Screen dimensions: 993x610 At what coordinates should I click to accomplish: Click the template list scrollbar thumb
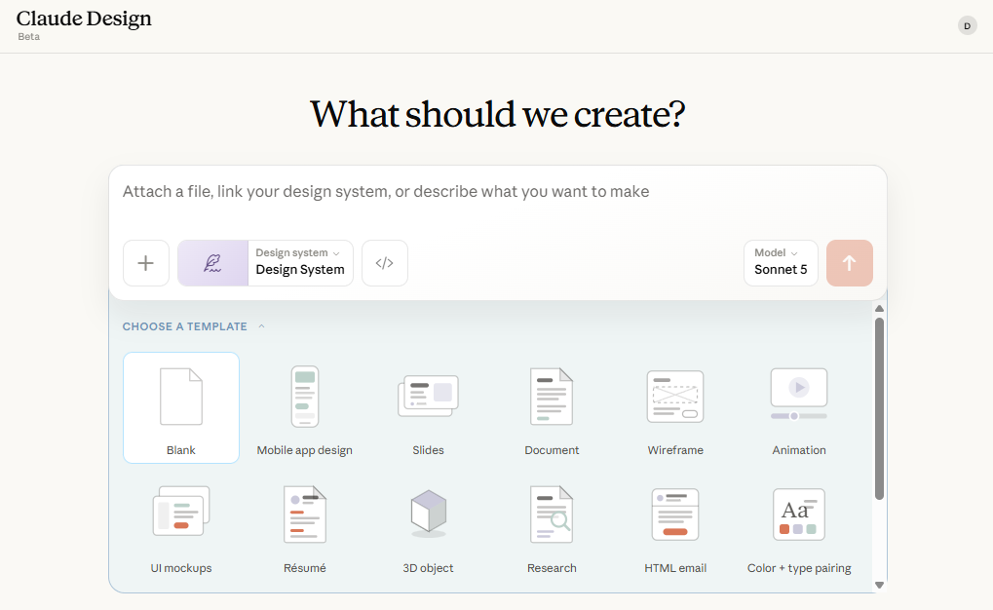879,408
